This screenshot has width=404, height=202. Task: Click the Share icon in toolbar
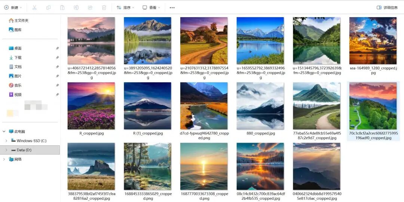(x=90, y=8)
